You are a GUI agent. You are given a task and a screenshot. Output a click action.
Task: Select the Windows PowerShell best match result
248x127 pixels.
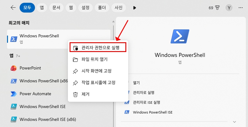click(59, 39)
